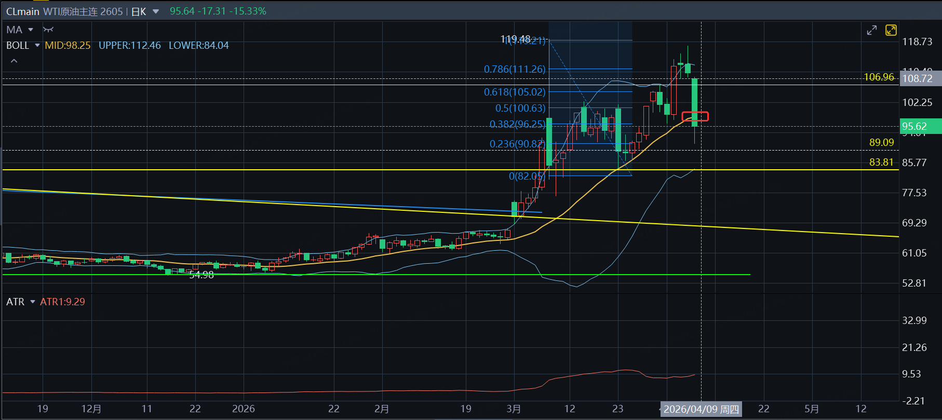Open the ATR indicator dropdown
The height and width of the screenshot is (420, 942).
point(33,302)
